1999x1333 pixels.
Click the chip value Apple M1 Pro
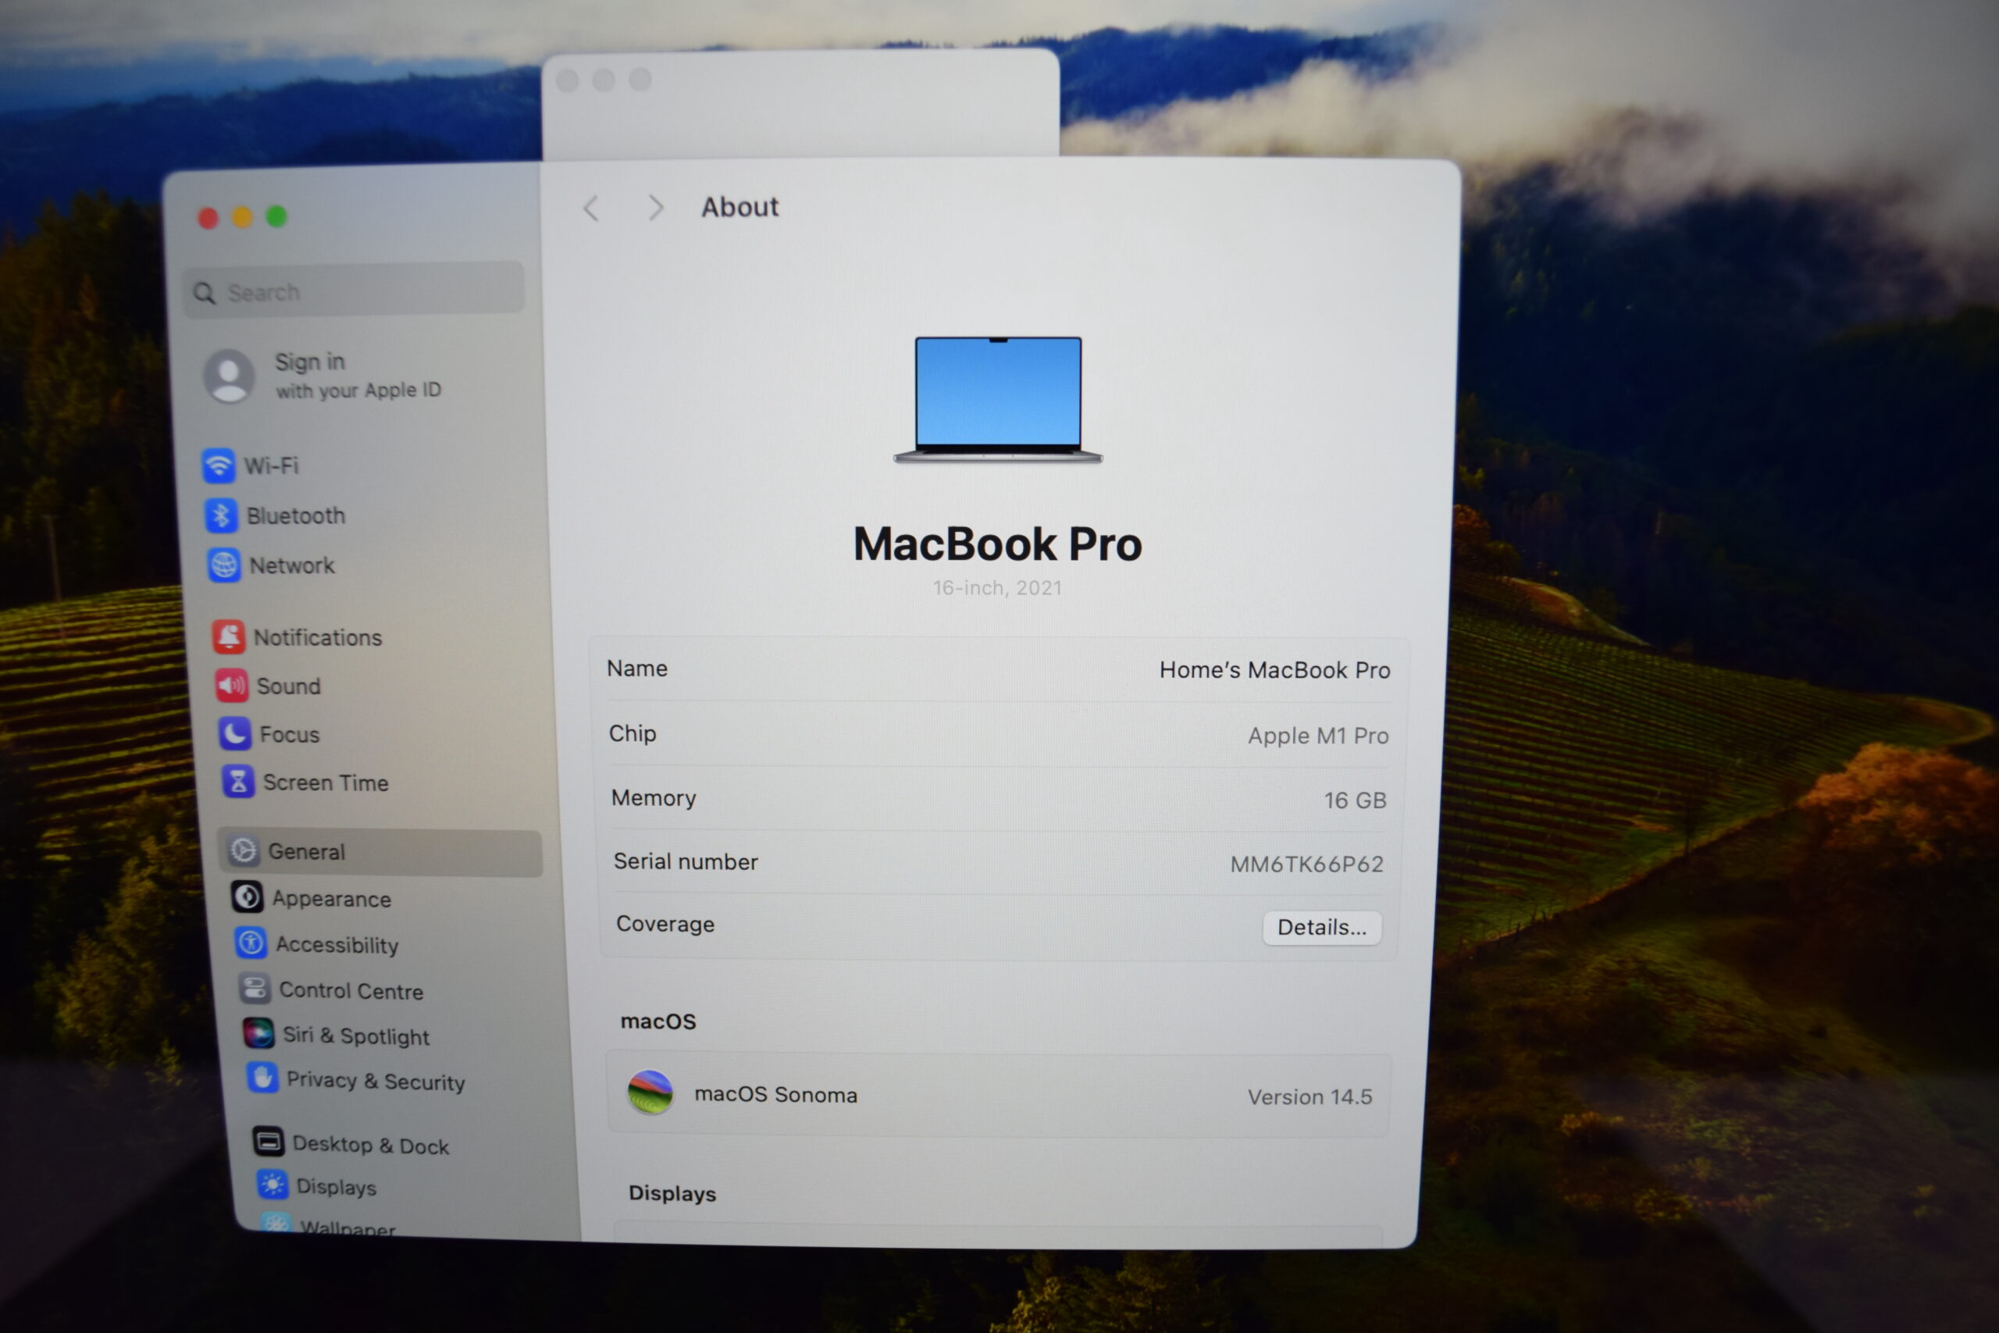pos(1318,736)
